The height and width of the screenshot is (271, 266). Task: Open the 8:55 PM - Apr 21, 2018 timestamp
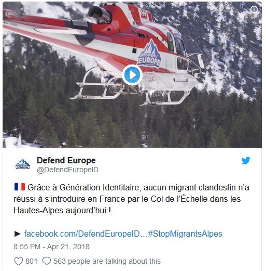[51, 247]
